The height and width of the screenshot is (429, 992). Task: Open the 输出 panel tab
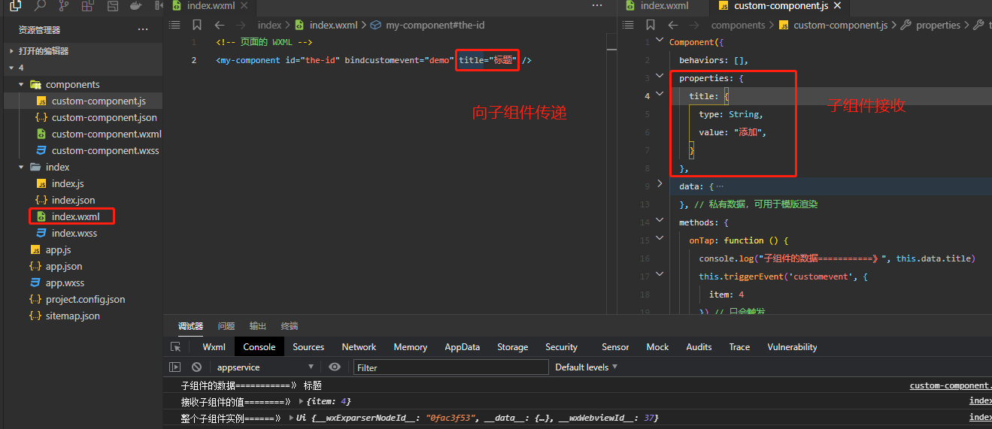click(x=258, y=326)
